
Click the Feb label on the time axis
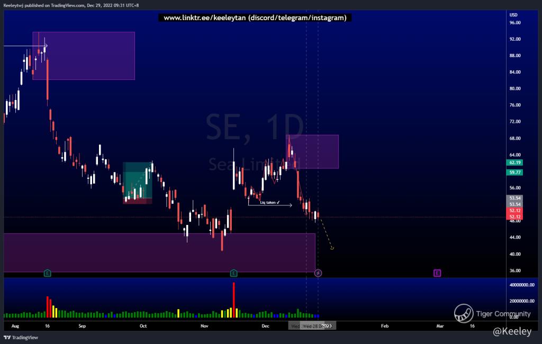coord(385,325)
